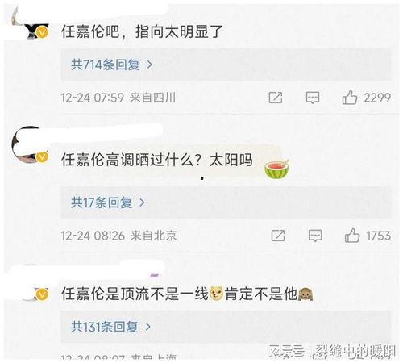
Task: Reply to the 07:59 Sichuan comment via the comment icon
Action: pyautogui.click(x=313, y=98)
